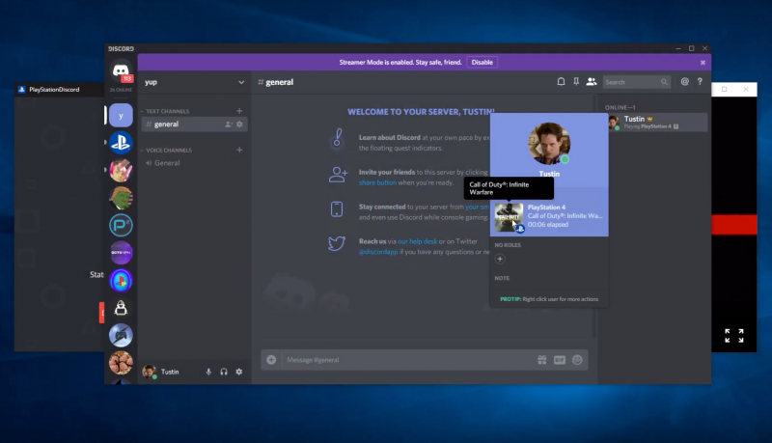Dismiss the Streamer Mode banner
The image size is (772, 443).
click(x=703, y=63)
